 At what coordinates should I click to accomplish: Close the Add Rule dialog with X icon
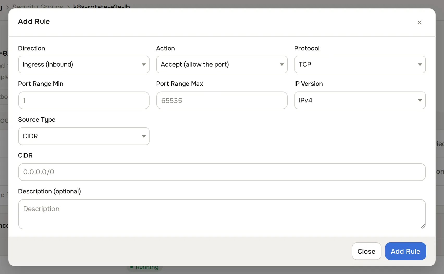point(420,23)
